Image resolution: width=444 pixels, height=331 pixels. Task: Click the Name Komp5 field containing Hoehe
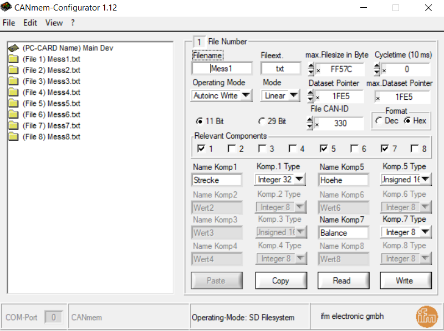click(343, 180)
